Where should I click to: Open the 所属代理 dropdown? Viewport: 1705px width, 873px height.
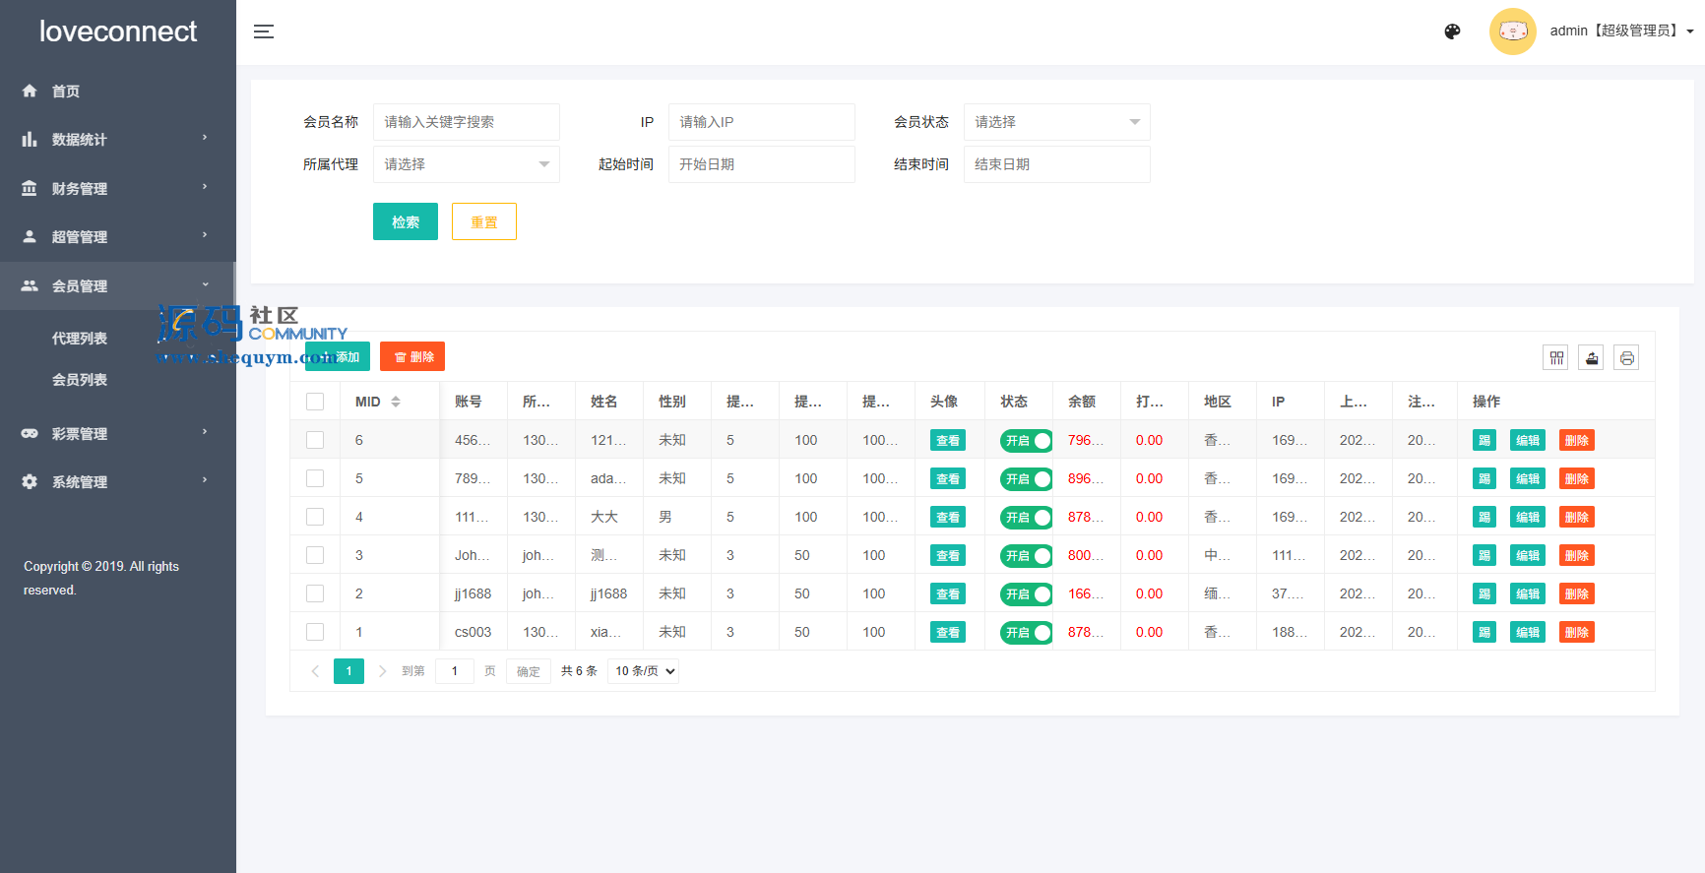(x=466, y=164)
